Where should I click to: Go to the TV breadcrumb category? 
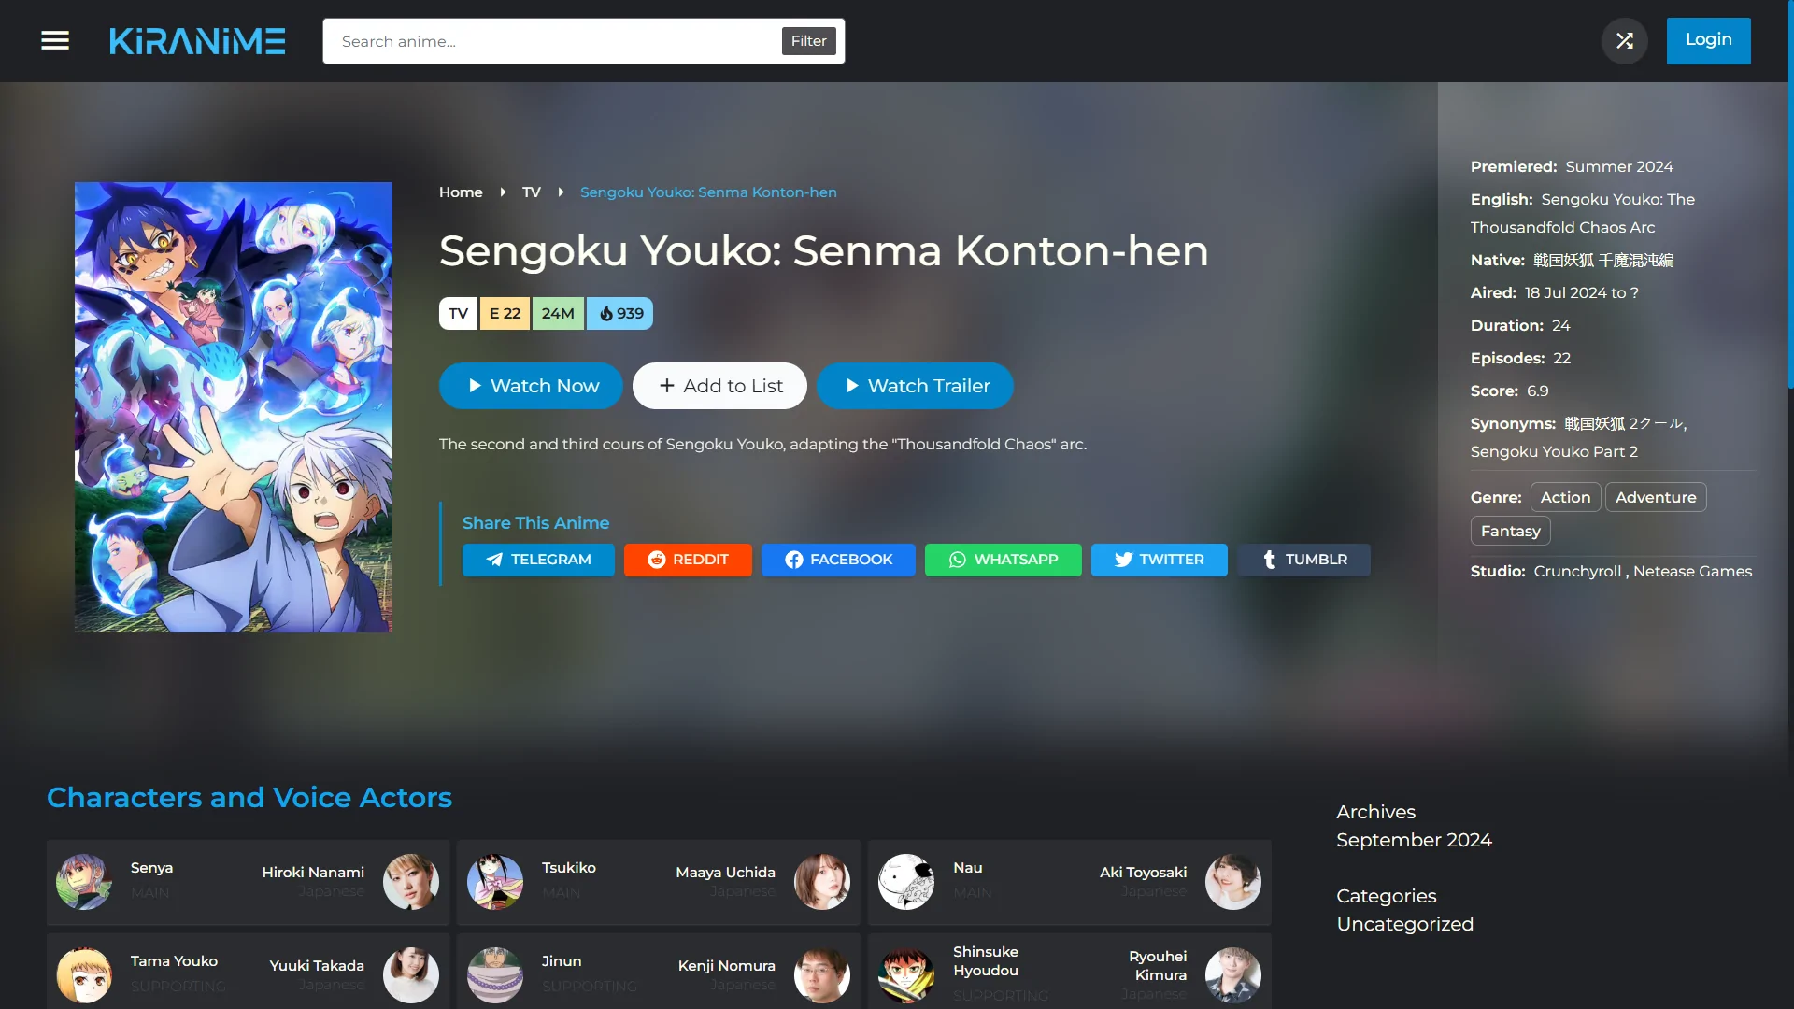(531, 192)
